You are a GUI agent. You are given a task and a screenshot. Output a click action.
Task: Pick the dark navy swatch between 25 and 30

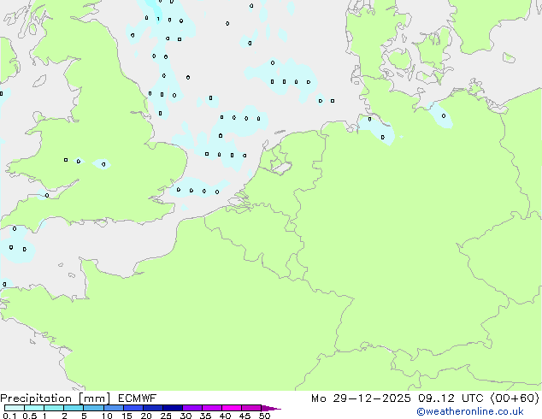click(172, 408)
